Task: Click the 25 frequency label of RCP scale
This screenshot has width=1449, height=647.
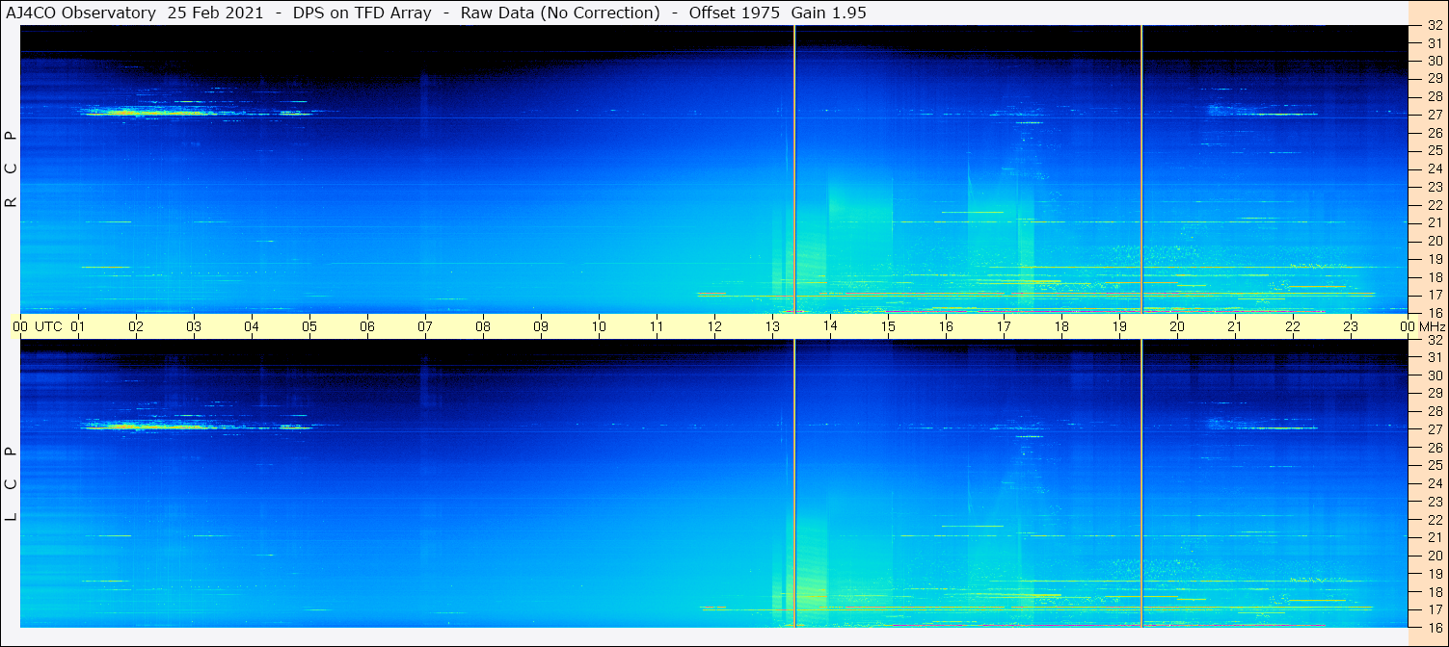Action: click(x=1435, y=150)
